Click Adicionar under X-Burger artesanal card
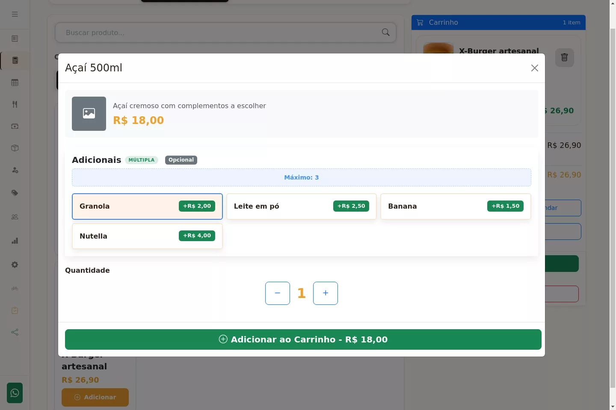The height and width of the screenshot is (410, 616). point(95,397)
